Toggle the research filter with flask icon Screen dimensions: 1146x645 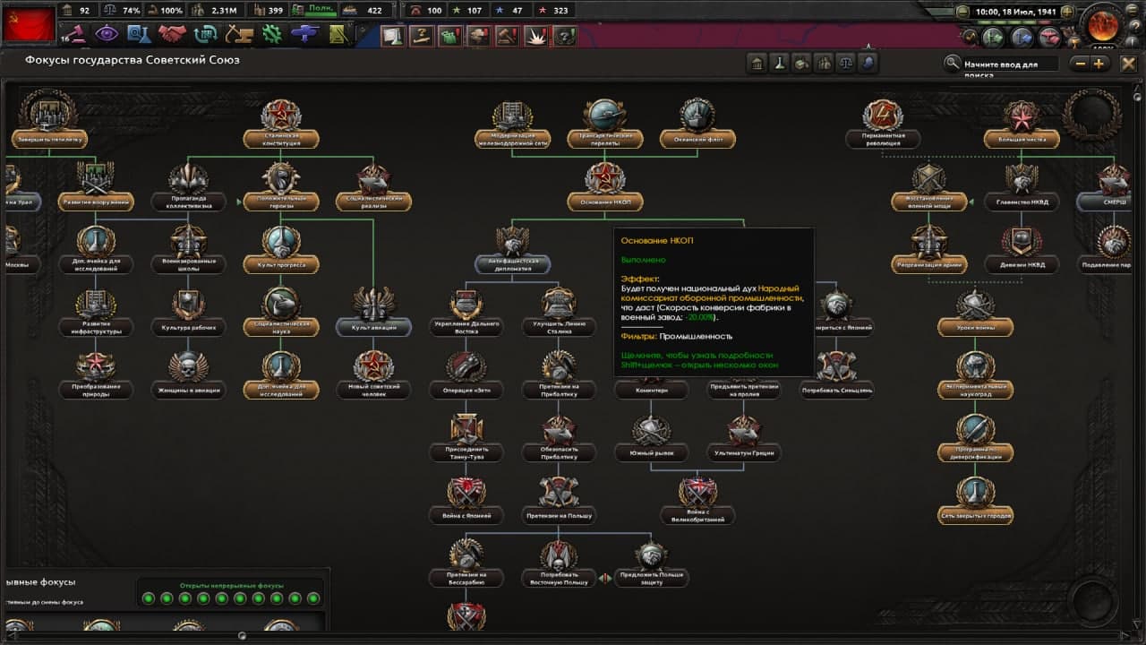(x=780, y=64)
